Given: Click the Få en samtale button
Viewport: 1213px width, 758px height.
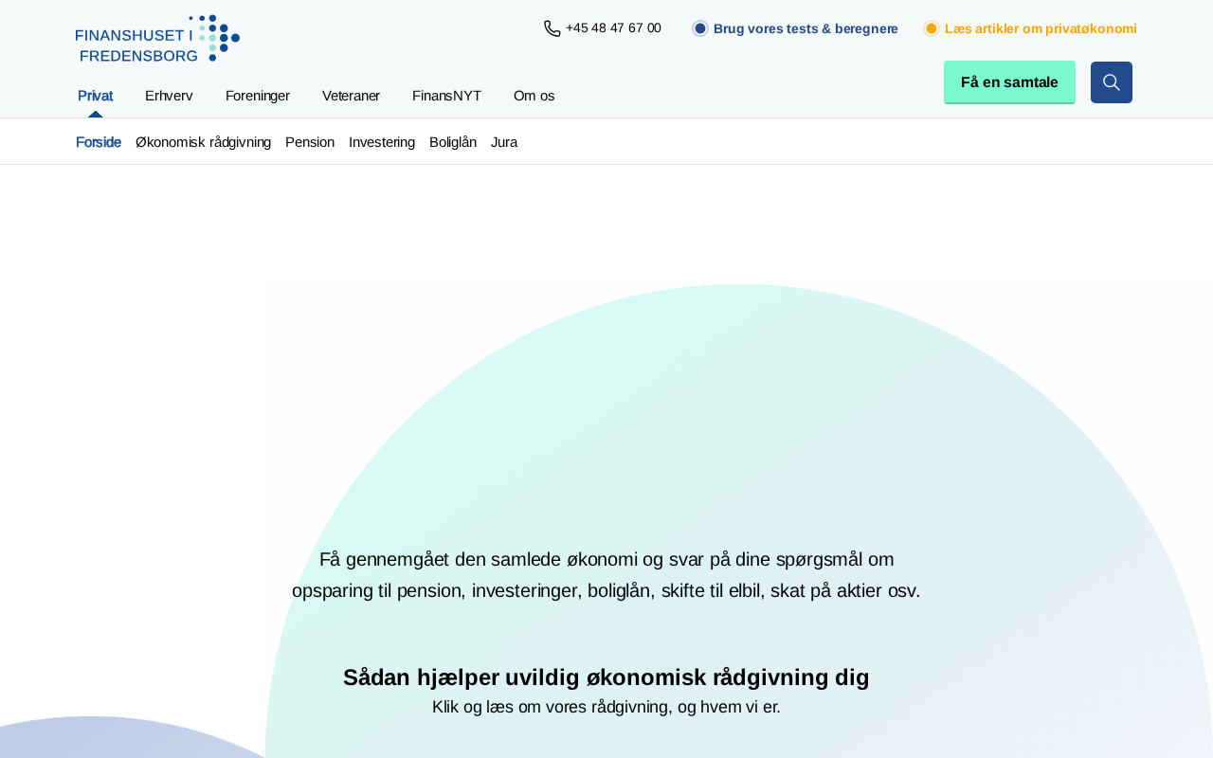Looking at the screenshot, I should click(x=1009, y=82).
